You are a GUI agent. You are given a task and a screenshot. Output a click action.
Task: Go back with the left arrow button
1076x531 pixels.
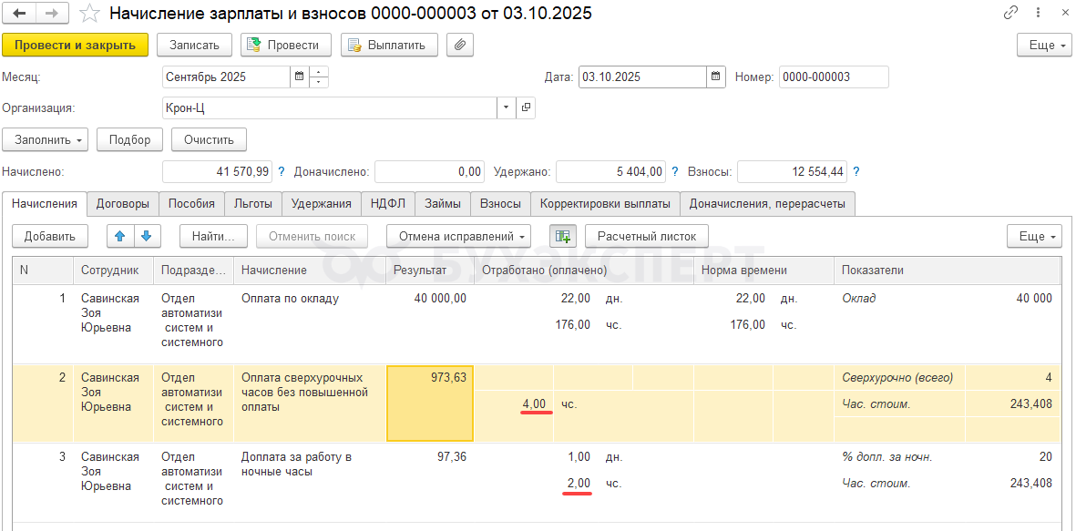click(20, 13)
